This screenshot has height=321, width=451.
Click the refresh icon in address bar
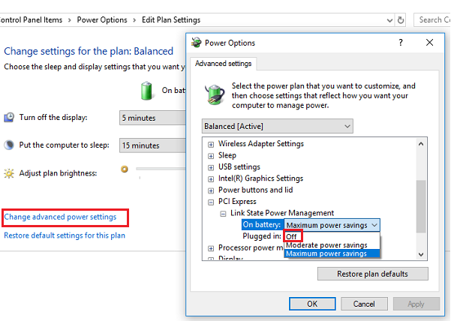click(401, 20)
